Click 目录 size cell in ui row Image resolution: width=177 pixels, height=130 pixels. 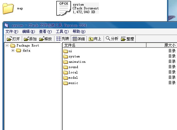click(172, 51)
